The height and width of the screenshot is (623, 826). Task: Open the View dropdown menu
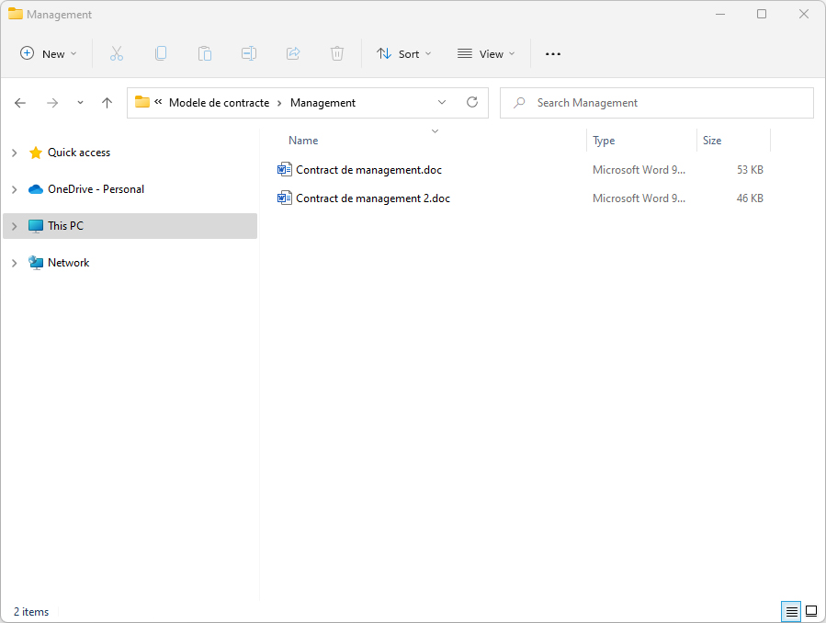(x=486, y=53)
